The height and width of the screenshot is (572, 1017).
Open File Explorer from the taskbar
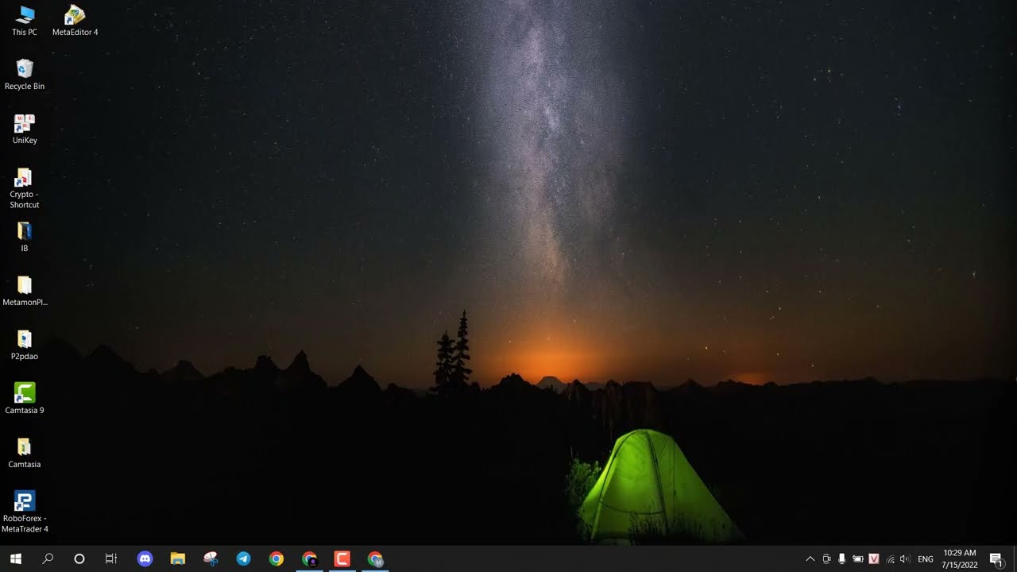[178, 558]
